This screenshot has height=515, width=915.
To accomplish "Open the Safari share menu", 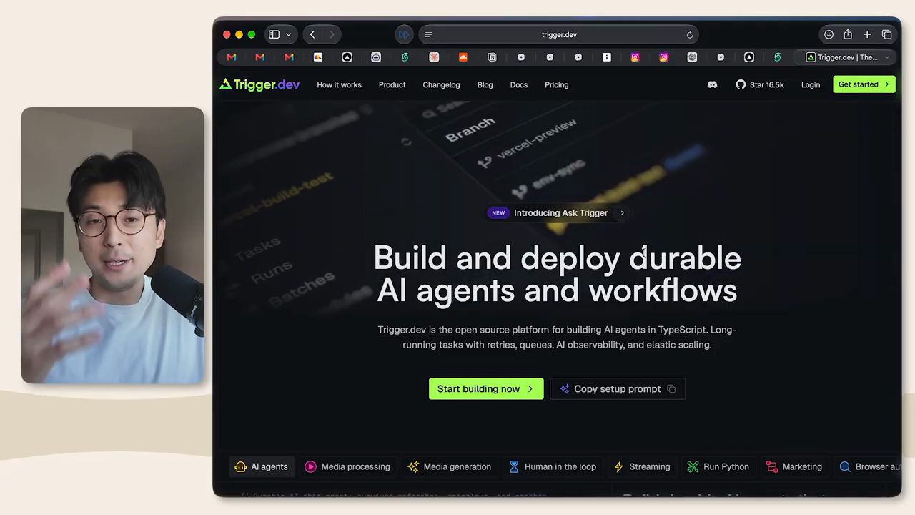I will click(x=848, y=34).
